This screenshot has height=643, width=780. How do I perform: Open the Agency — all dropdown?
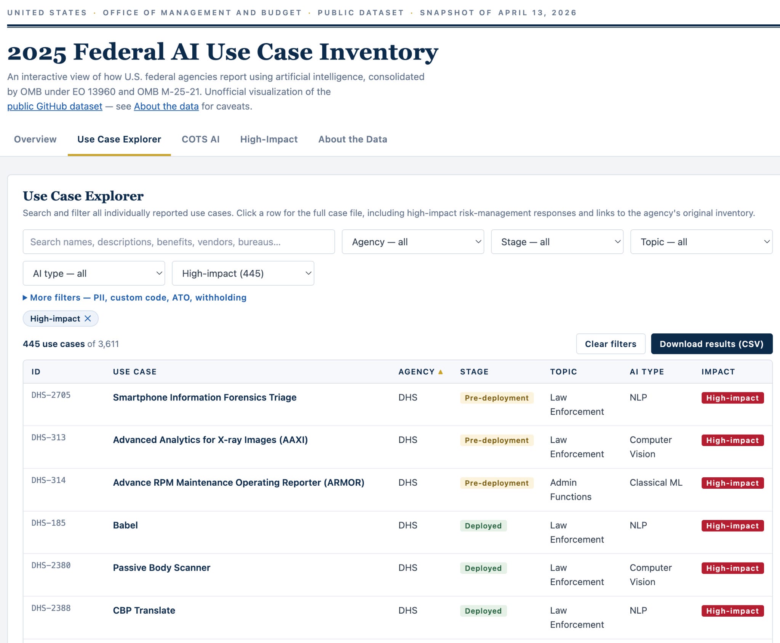(413, 242)
